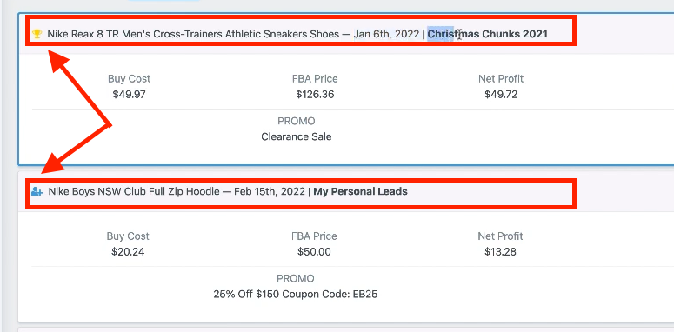The height and width of the screenshot is (332, 674).
Task: Click the Net Profit label above $13.28
Action: click(x=500, y=236)
